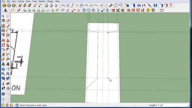Viewport: 192px width, 108px height.
Task: Select the Look Around eye tool
Action: [8, 84]
